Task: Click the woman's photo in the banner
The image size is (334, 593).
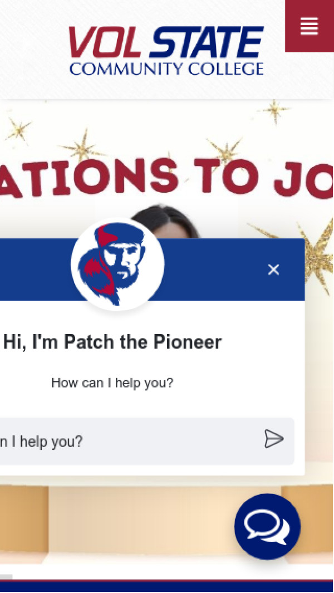Action: (x=165, y=222)
